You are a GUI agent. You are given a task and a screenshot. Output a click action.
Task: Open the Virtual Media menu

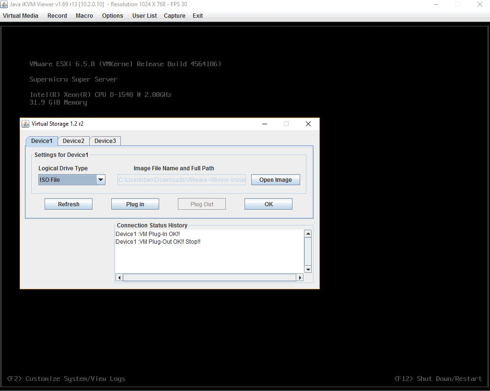pyautogui.click(x=21, y=16)
